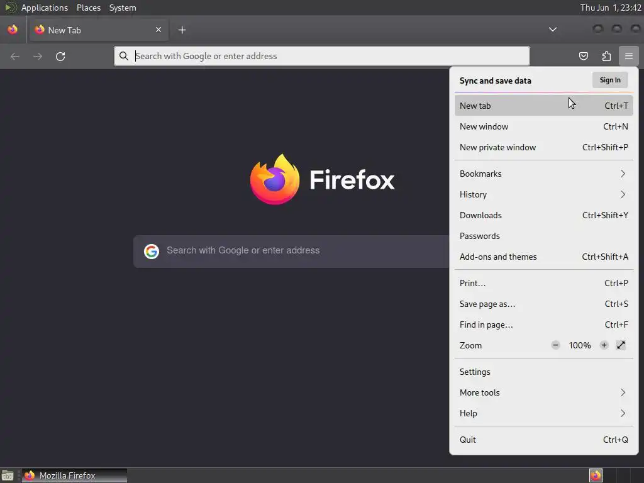Open a new tab with plus button

(182, 30)
